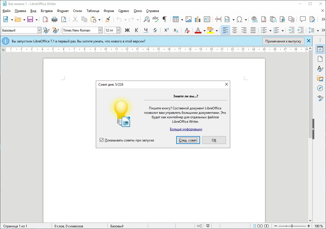Uncheck 'Показывать советы при запуске'
The height and width of the screenshot is (229, 326).
coord(101,140)
